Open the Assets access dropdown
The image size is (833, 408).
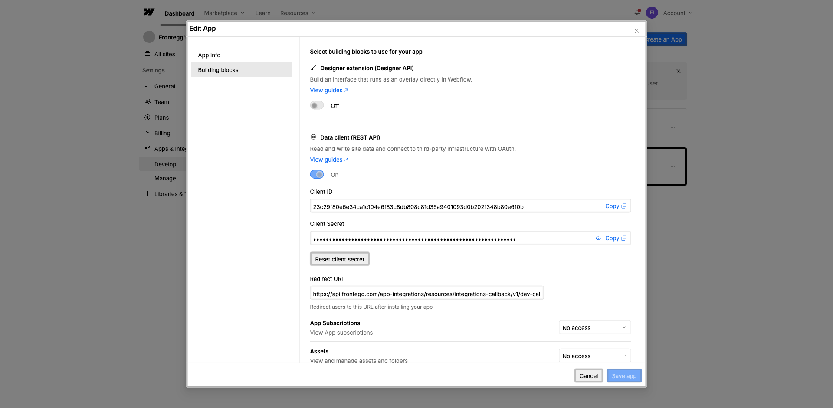594,356
